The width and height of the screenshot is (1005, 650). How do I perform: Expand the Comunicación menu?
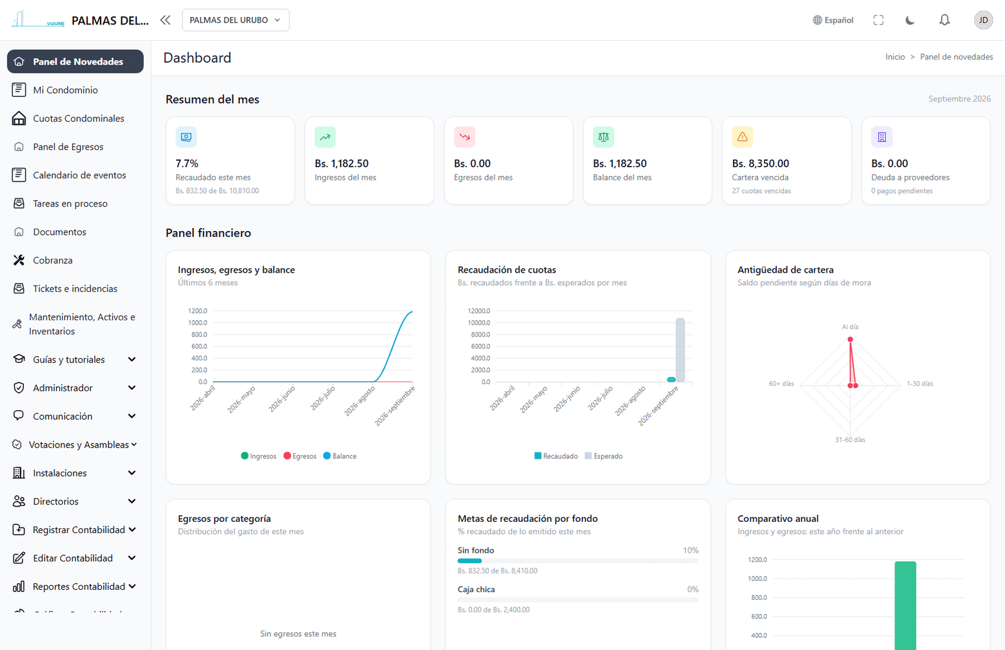pyautogui.click(x=75, y=416)
